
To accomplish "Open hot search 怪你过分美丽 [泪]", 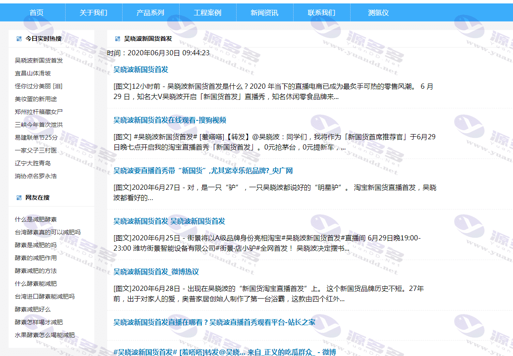I will 39,86.
